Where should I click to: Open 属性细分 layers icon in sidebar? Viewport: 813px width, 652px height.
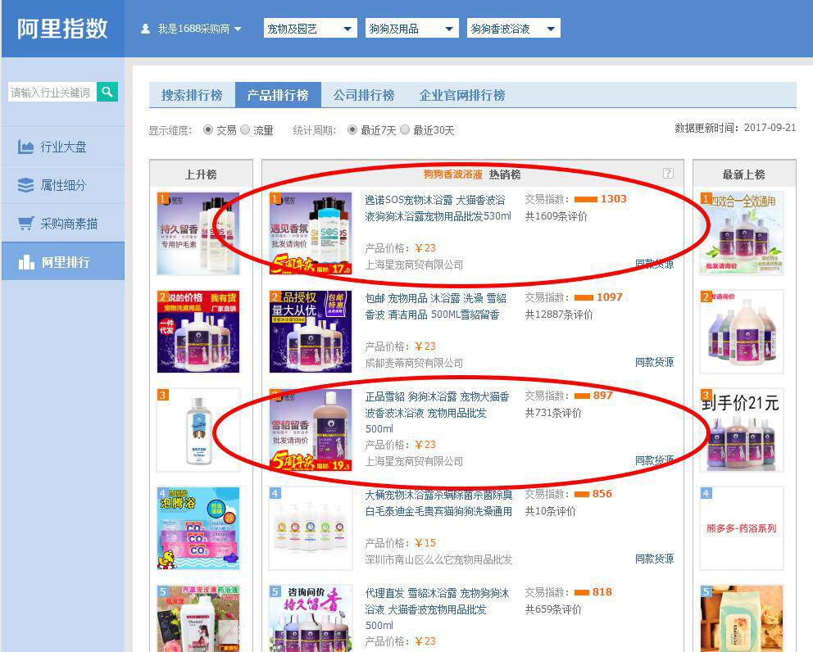[25, 185]
